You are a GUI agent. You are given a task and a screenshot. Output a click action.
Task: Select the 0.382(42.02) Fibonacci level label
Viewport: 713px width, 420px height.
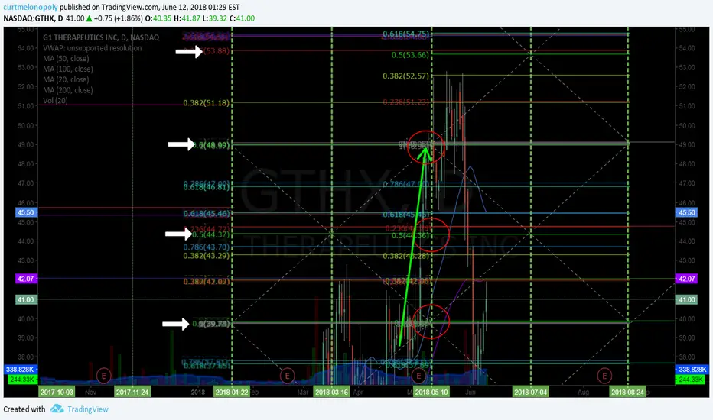coord(207,282)
